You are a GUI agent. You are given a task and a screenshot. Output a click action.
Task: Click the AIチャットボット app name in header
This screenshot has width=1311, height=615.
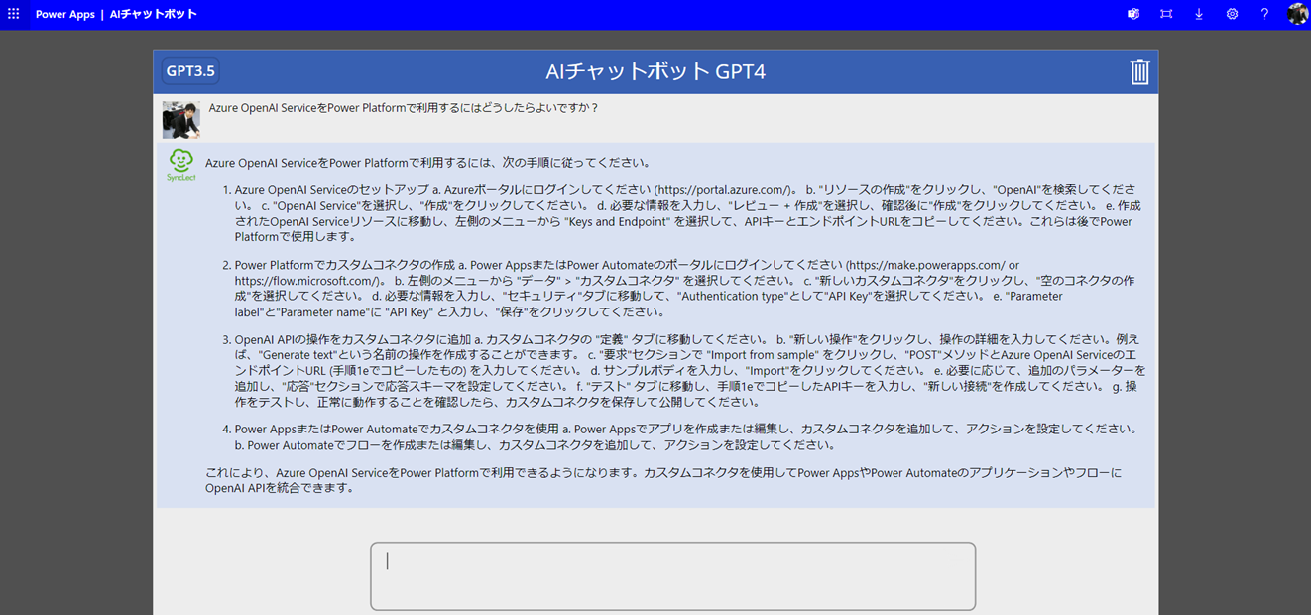[154, 14]
